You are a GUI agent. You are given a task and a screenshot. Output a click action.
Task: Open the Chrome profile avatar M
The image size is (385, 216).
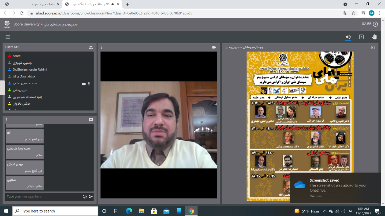click(x=372, y=13)
